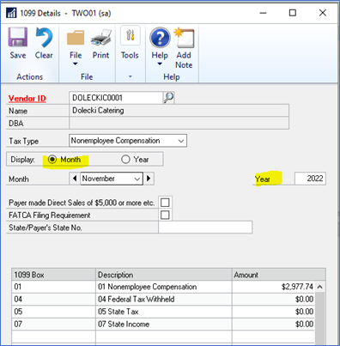Click the State/Payer's State No. field

pos(205,228)
